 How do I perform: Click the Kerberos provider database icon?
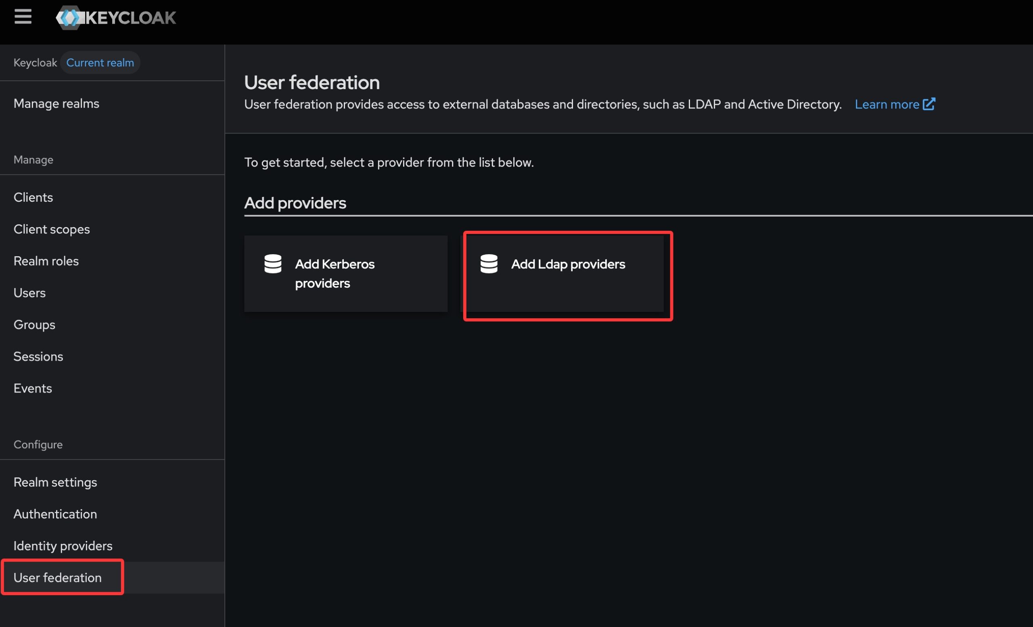[273, 263]
